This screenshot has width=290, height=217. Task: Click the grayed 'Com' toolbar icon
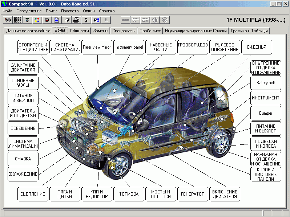(145, 20)
